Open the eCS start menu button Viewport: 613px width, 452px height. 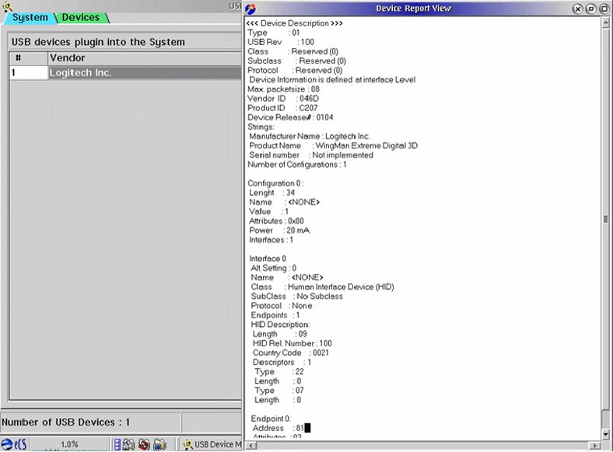click(14, 444)
